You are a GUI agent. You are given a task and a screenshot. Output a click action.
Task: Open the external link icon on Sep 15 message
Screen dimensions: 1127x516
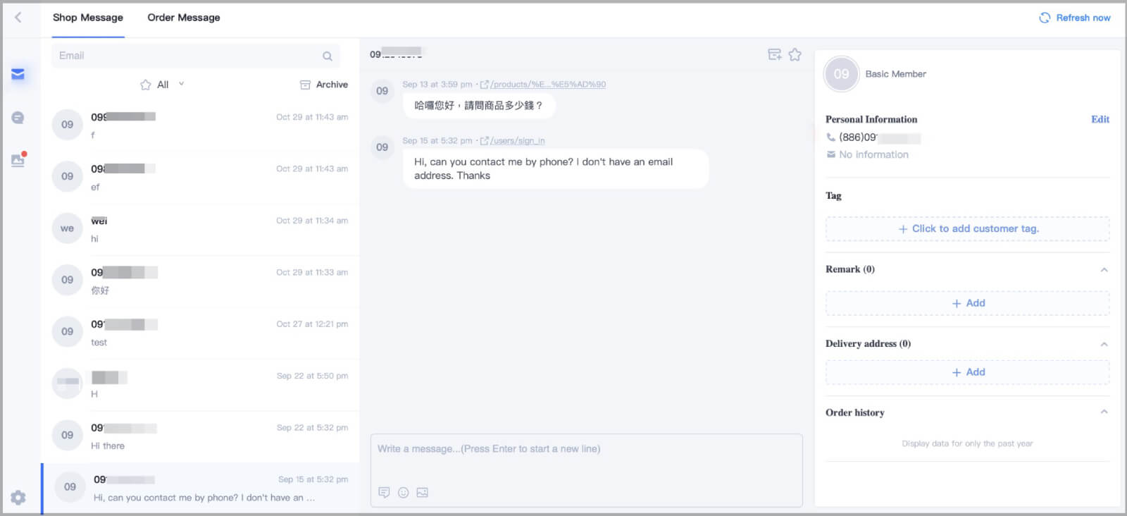click(x=484, y=141)
